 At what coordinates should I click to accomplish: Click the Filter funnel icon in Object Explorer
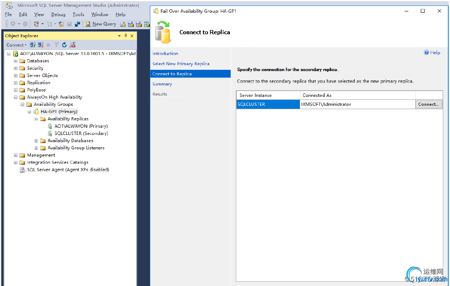(56, 45)
